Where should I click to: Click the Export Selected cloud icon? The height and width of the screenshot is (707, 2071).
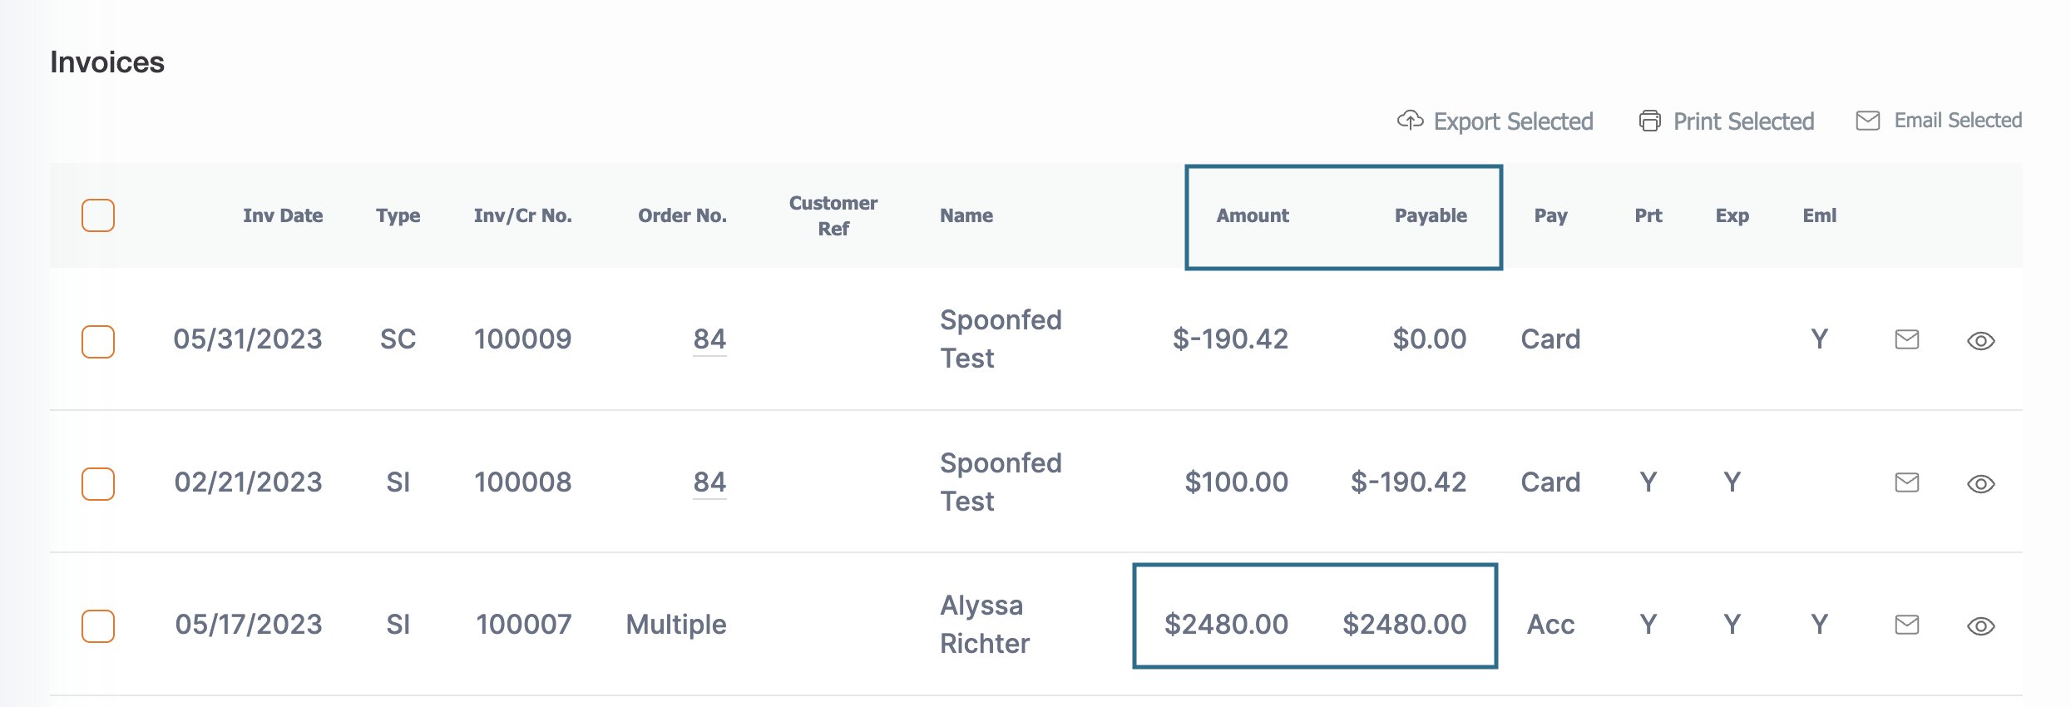pyautogui.click(x=1410, y=121)
